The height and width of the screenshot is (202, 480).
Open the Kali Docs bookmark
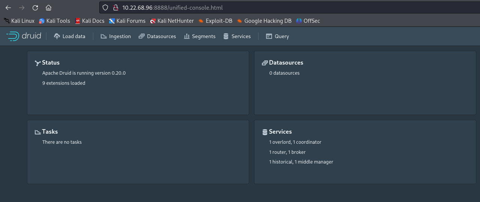[x=90, y=21]
